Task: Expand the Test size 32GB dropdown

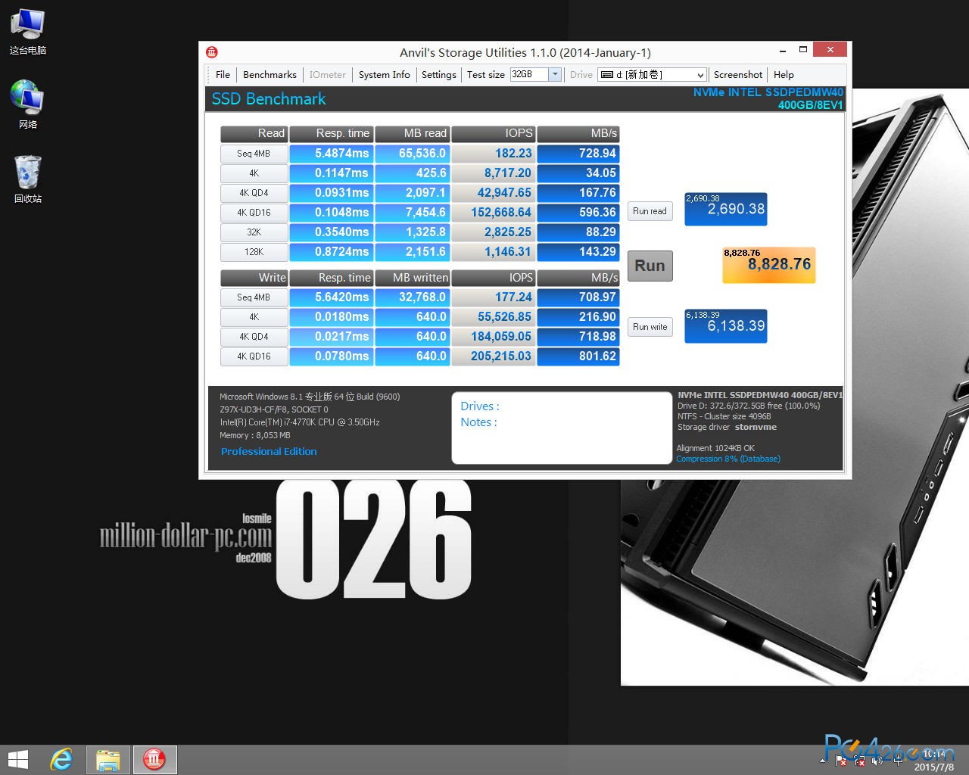Action: point(555,74)
